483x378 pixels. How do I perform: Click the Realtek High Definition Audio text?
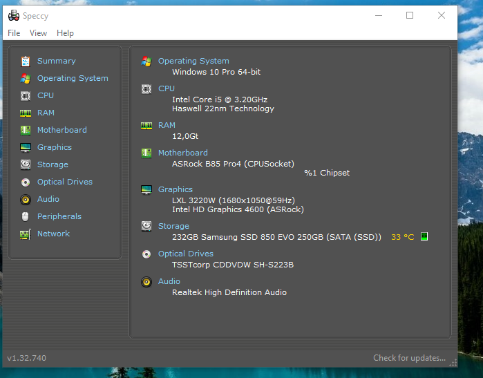pos(229,292)
